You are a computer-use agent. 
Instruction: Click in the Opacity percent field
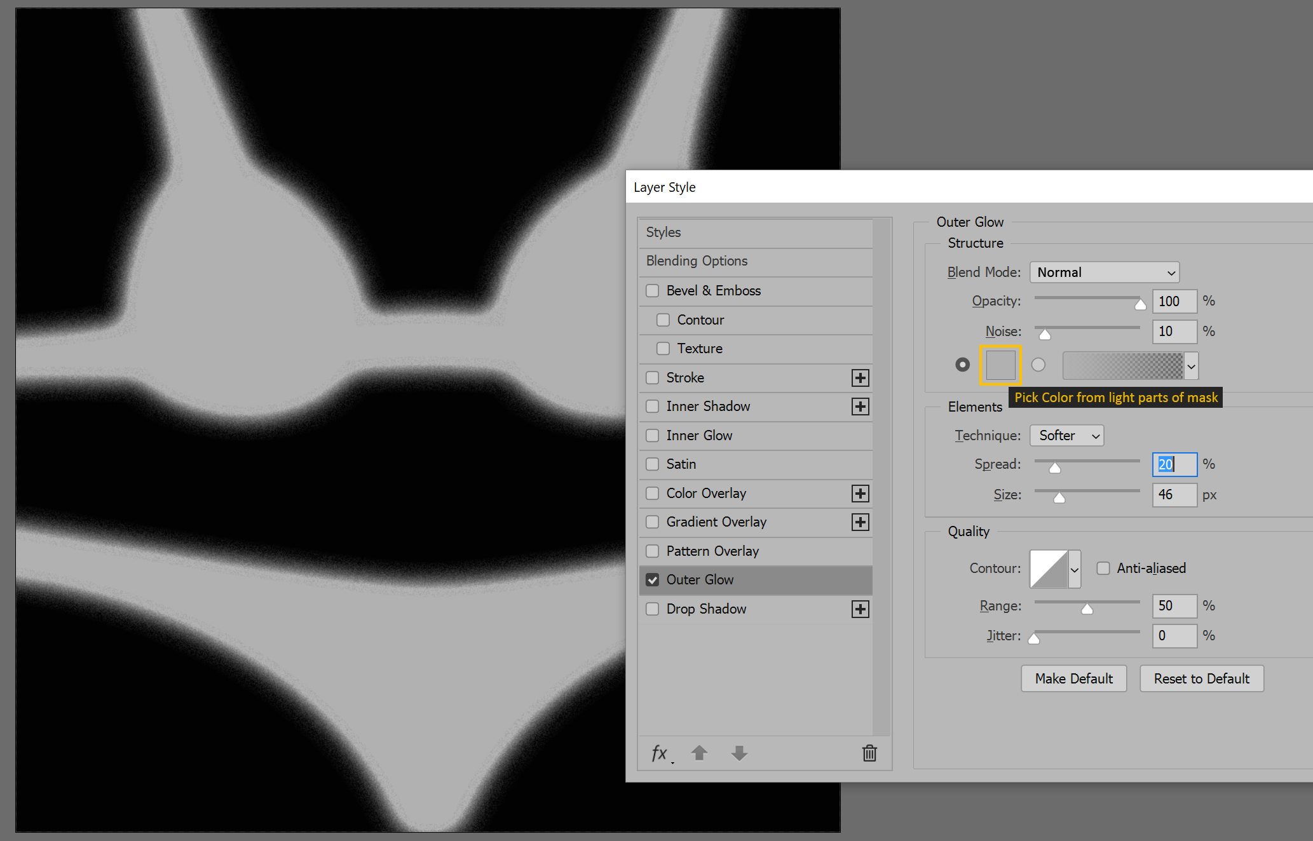[x=1174, y=301]
